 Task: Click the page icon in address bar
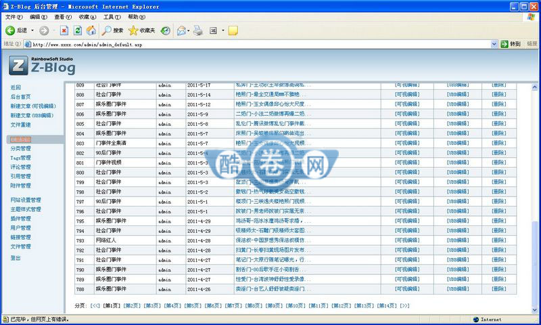point(28,44)
